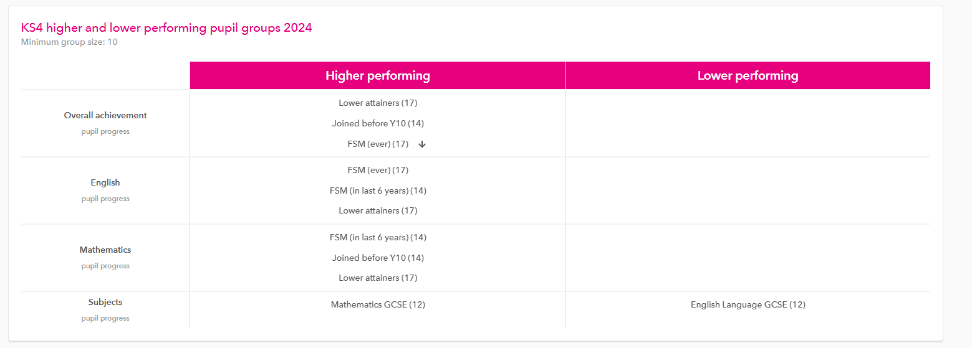Click the Higher performing column header
Screen dimensions: 972x348
coord(378,75)
